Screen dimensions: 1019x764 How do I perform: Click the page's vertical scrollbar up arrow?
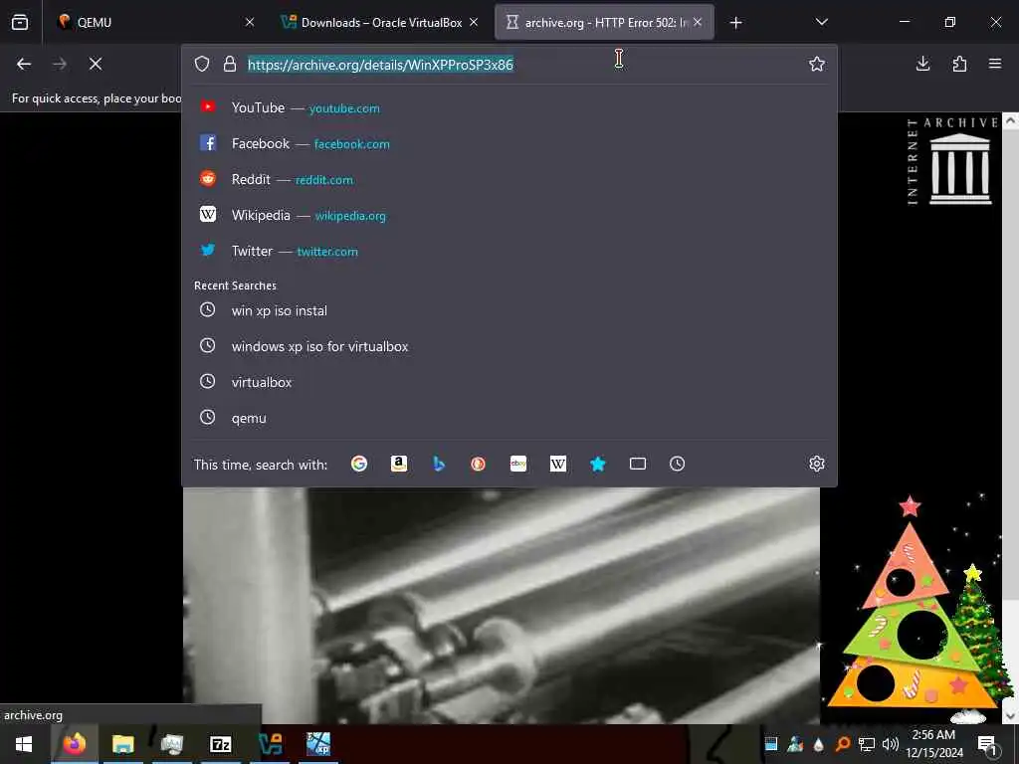(x=1010, y=120)
